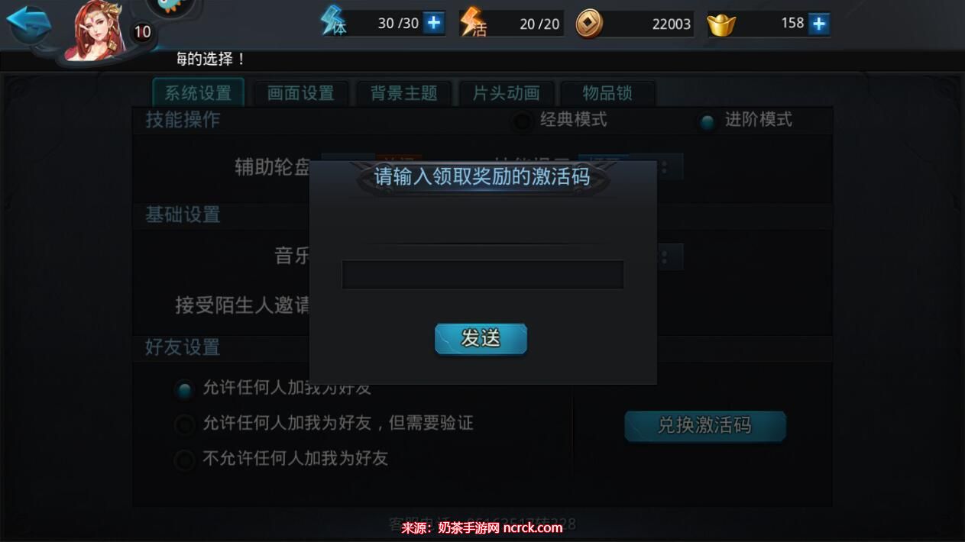Click the 兑换激活码 button

point(705,425)
